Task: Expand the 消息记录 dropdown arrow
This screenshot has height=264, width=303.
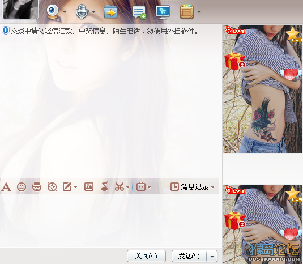Action: (213, 187)
